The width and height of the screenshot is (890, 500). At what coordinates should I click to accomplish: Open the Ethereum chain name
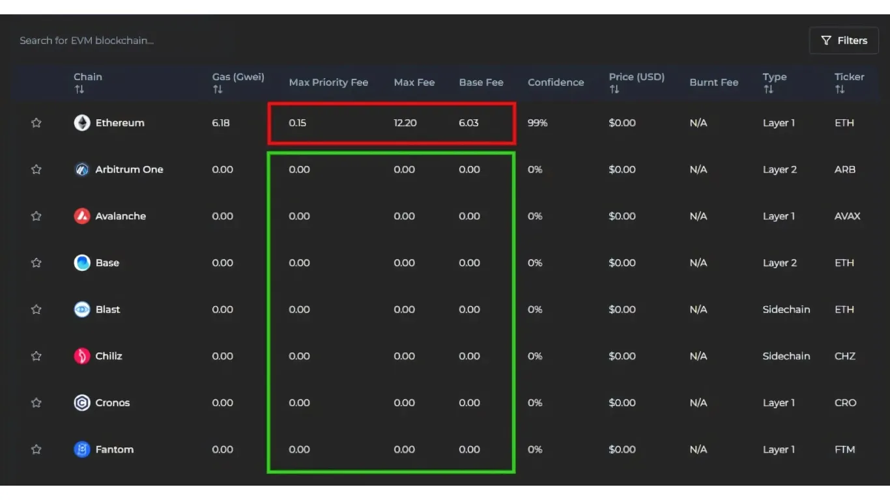120,123
